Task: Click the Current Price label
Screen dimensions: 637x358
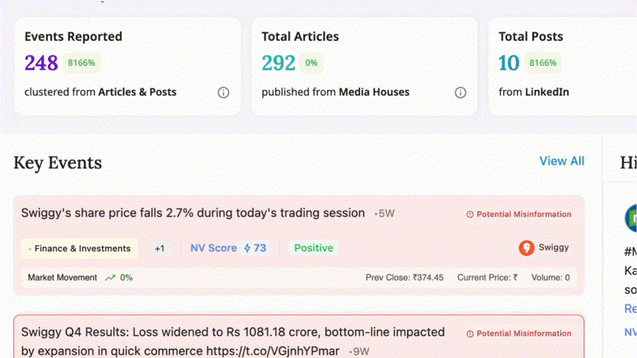Action: coord(487,278)
